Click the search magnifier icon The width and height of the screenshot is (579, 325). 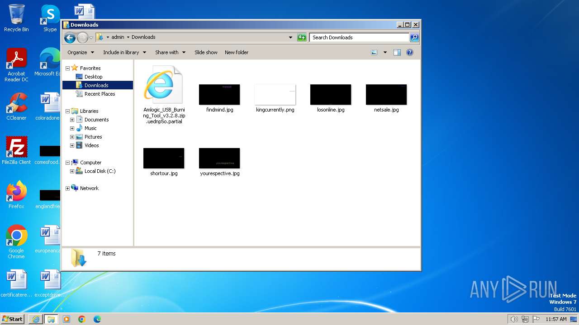pyautogui.click(x=414, y=37)
